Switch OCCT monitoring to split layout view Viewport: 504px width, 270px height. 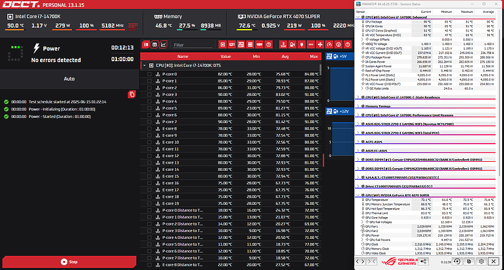pos(146,44)
